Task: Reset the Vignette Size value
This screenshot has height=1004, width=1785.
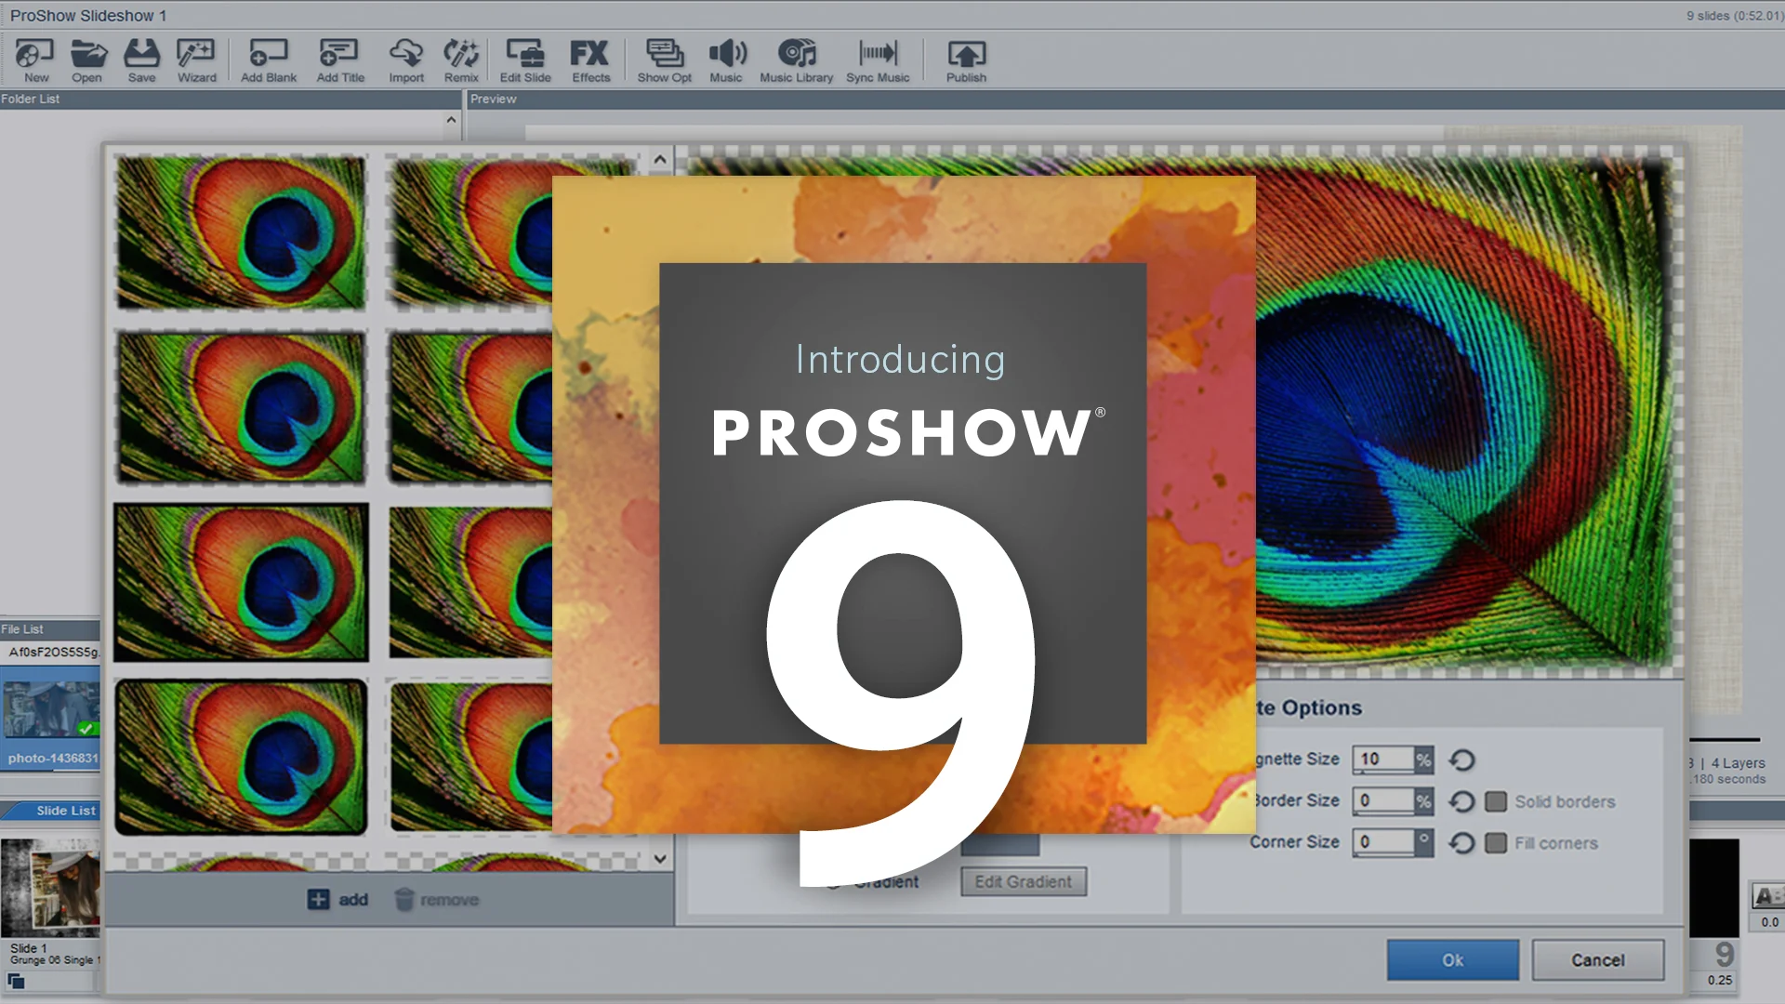Action: 1461,760
